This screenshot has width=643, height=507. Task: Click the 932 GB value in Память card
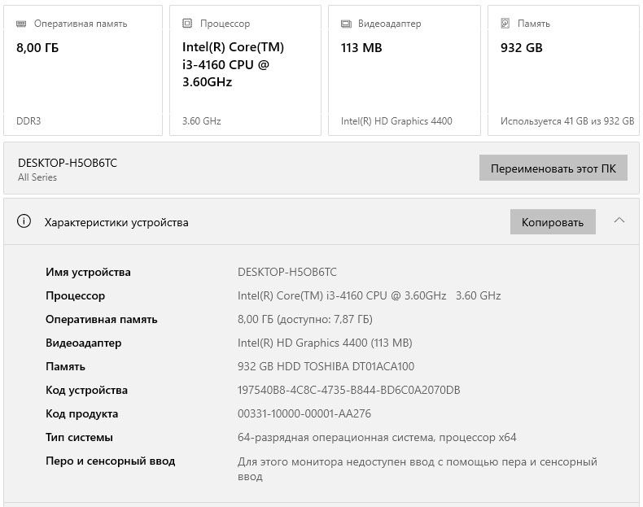(x=521, y=48)
